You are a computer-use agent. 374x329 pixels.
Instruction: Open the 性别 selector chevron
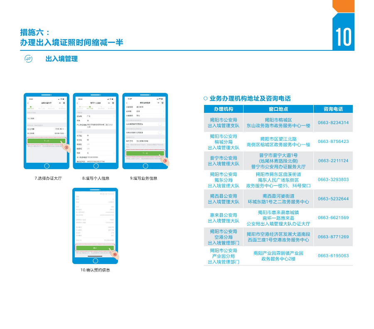click(x=115, y=153)
